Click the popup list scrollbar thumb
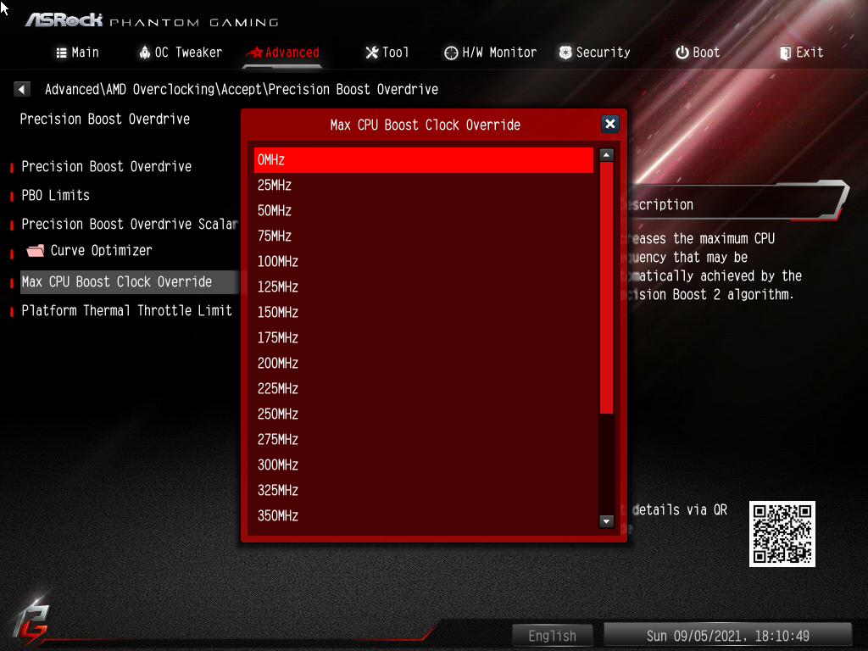The image size is (868, 651). tap(607, 288)
